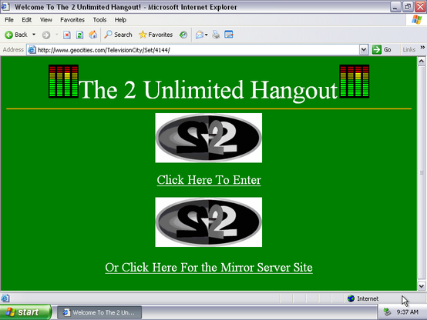Print the page using printer icon

216,35
